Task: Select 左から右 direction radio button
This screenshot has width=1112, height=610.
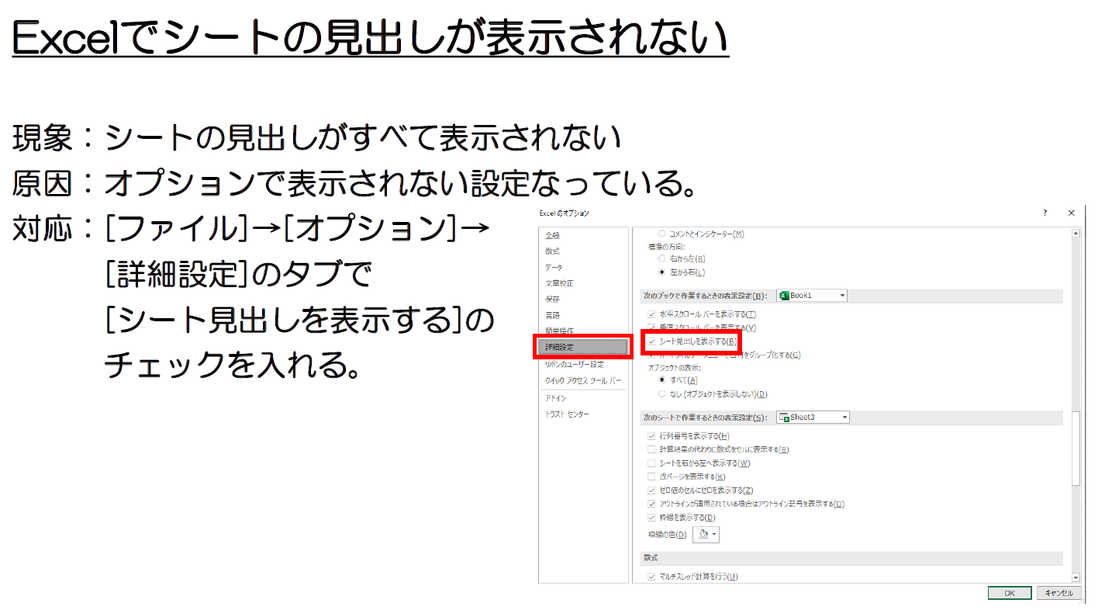Action: point(661,272)
